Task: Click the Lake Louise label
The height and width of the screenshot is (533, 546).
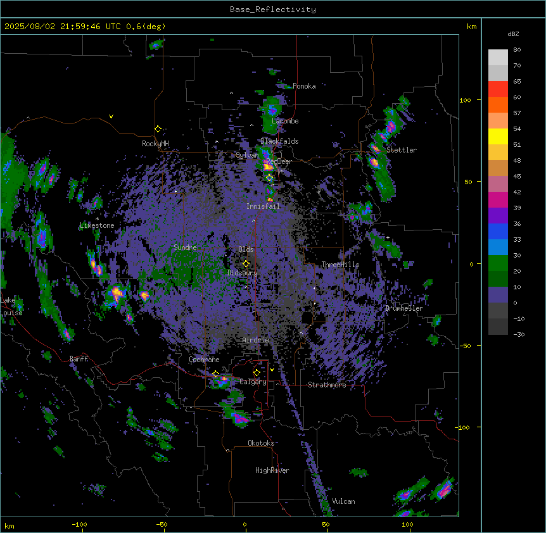Action: pyautogui.click(x=10, y=306)
